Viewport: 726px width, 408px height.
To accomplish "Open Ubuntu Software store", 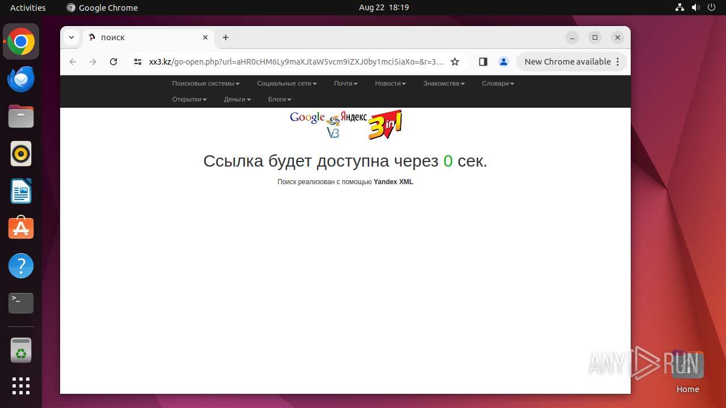I will tap(21, 228).
